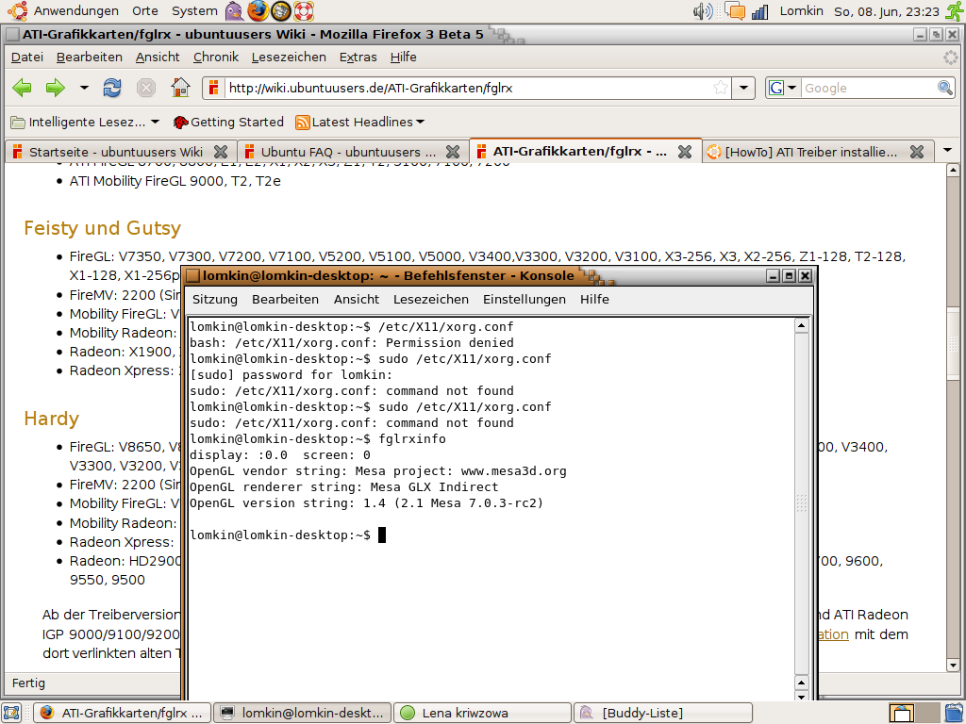Close the Ubuntu FAQ tab
The height and width of the screenshot is (724, 966).
(453, 152)
